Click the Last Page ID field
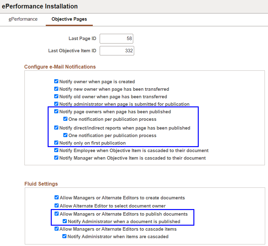Screen dimensions: 268x246 [x=116, y=38]
